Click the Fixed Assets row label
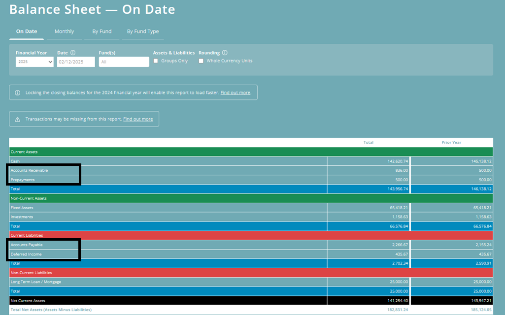This screenshot has width=505, height=315. click(x=22, y=208)
